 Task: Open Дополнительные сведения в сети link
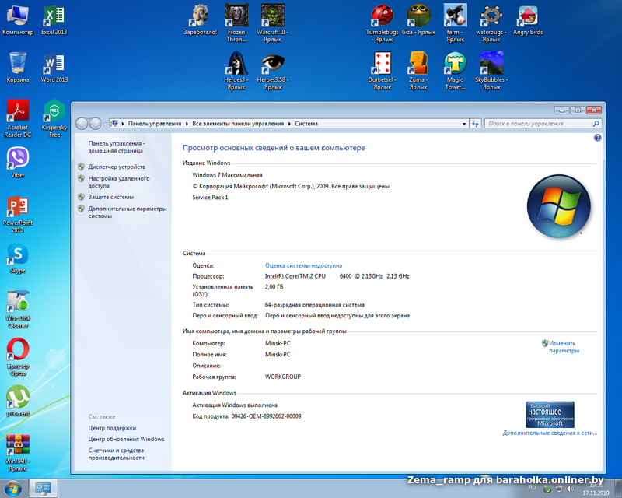(550, 433)
